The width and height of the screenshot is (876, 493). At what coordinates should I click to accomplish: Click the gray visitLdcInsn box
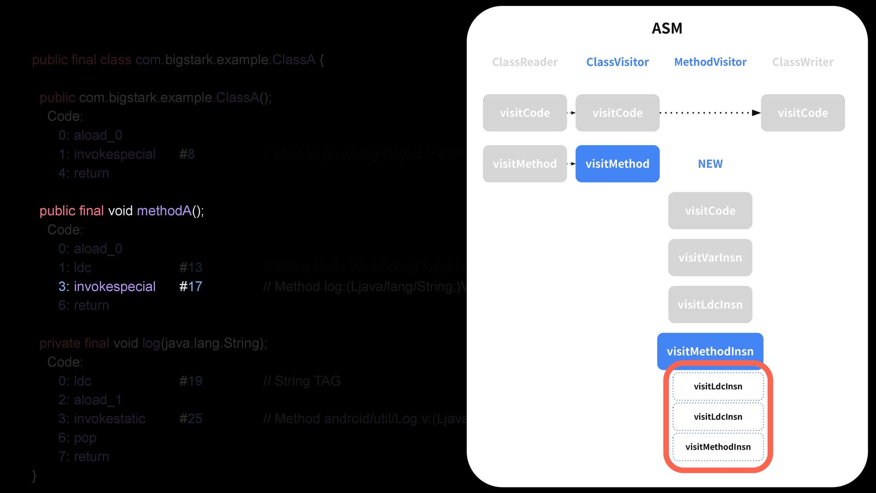point(710,304)
